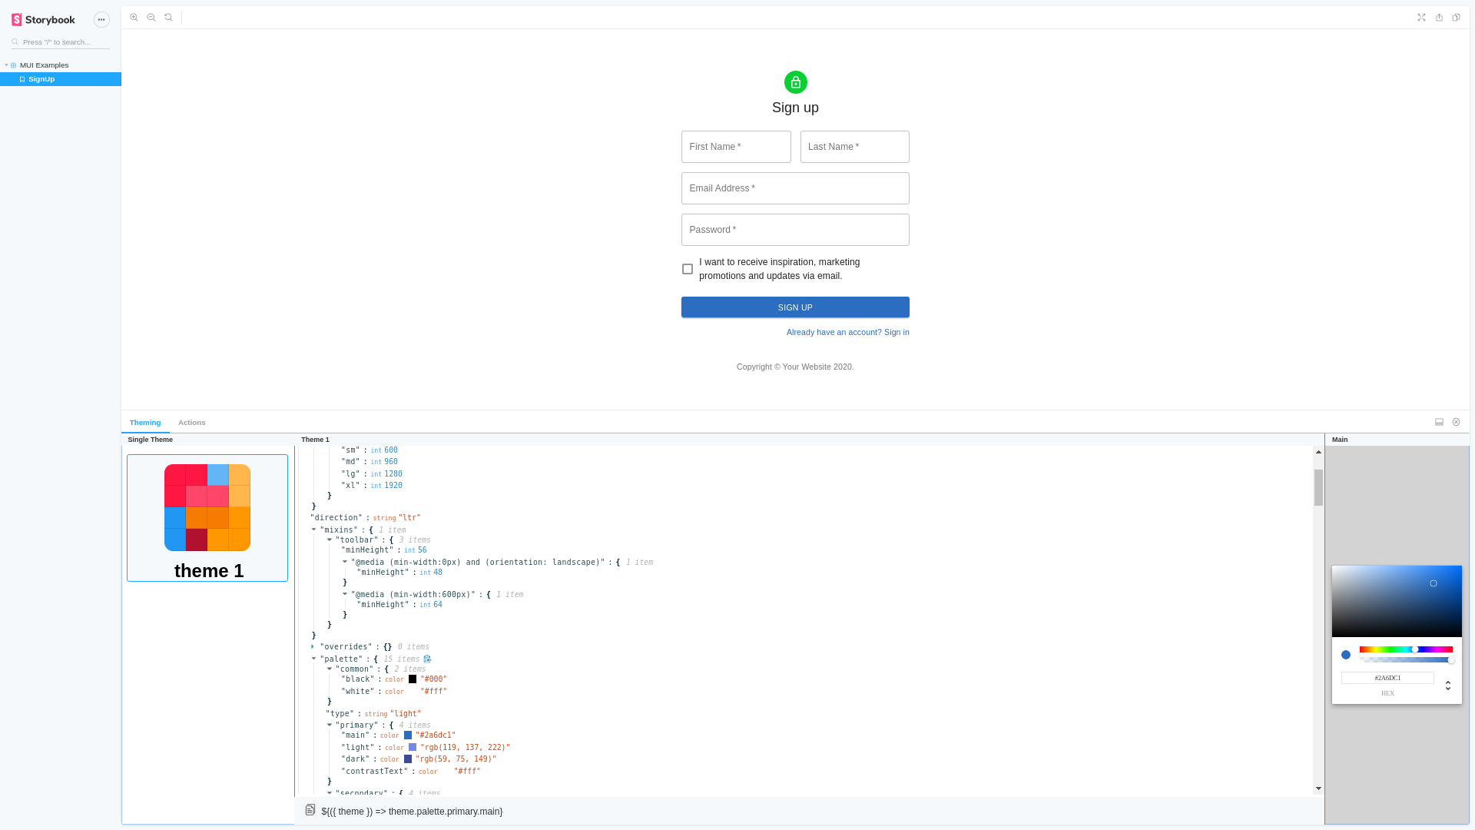
Task: Collapse the mixins object in theme viewer
Action: coord(313,530)
